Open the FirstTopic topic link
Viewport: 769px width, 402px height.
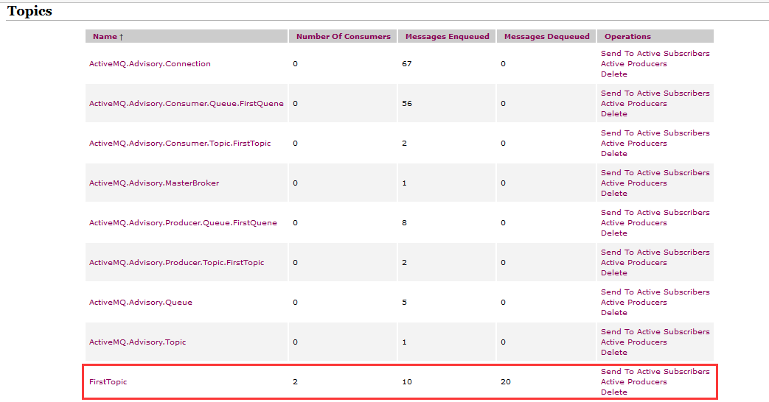(108, 381)
